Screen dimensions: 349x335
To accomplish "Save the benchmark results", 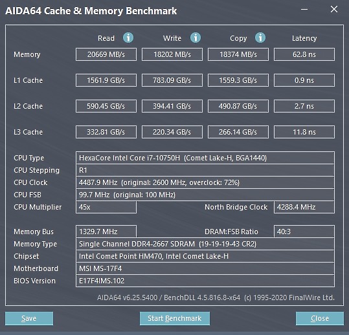I will pos(29,318).
